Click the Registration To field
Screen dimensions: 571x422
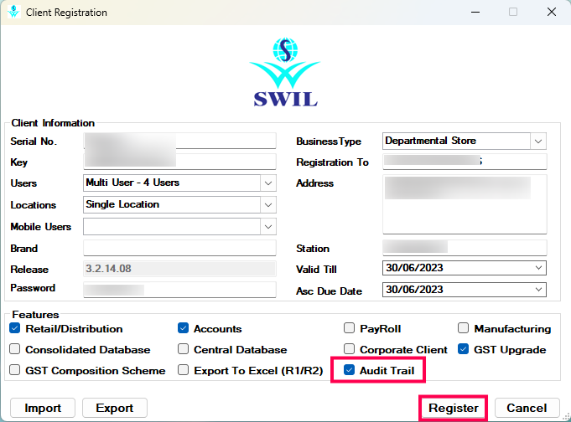point(465,162)
